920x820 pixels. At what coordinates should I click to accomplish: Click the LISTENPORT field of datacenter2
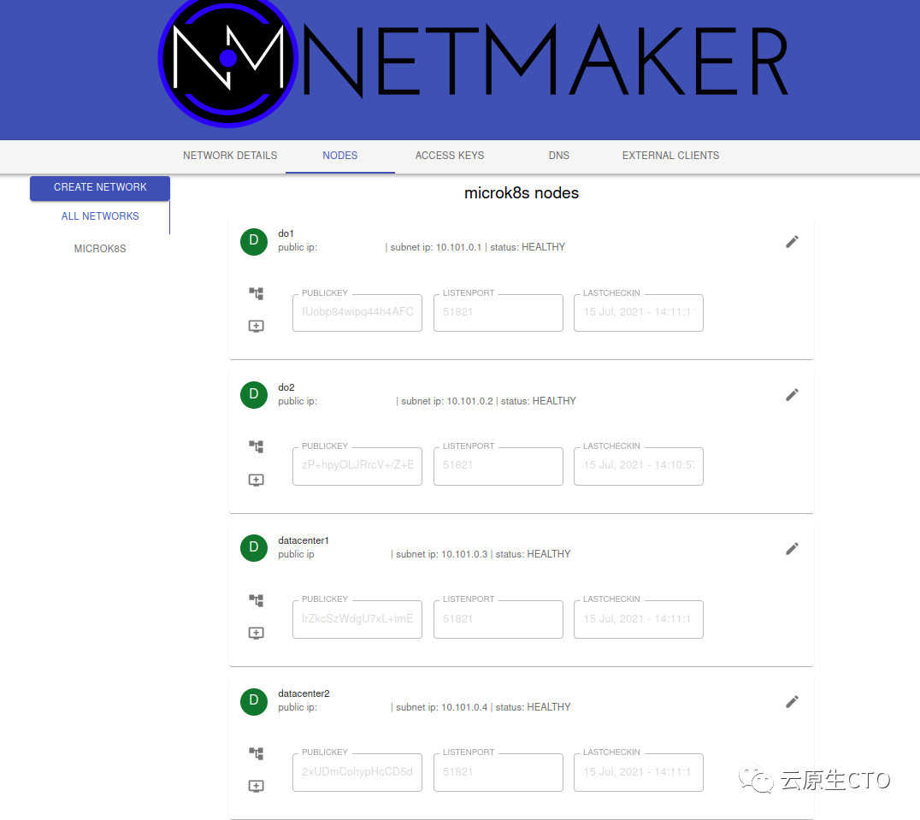tap(498, 772)
